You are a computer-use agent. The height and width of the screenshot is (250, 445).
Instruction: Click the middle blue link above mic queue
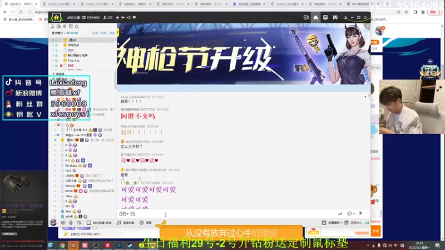(103, 33)
